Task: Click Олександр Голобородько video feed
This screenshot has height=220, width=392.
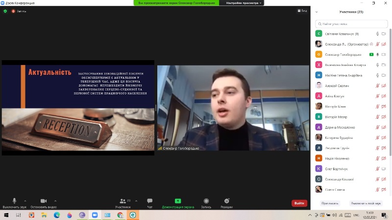Action: [x=233, y=108]
